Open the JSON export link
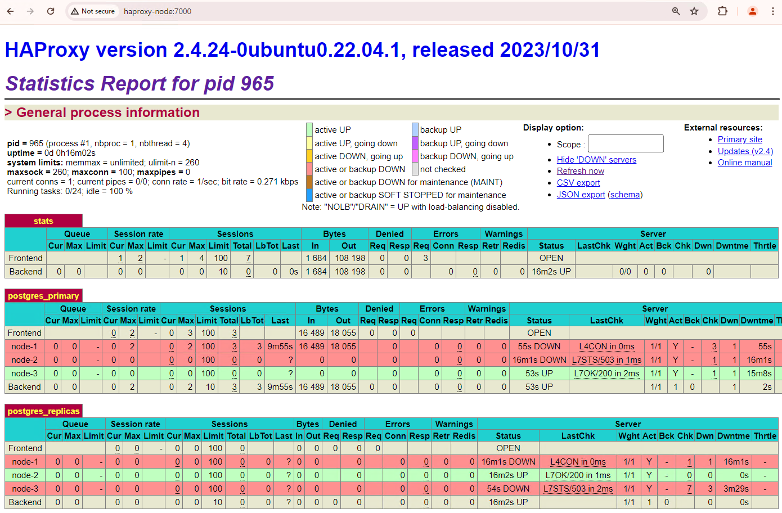Viewport: 782px width, 513px height. (x=581, y=195)
